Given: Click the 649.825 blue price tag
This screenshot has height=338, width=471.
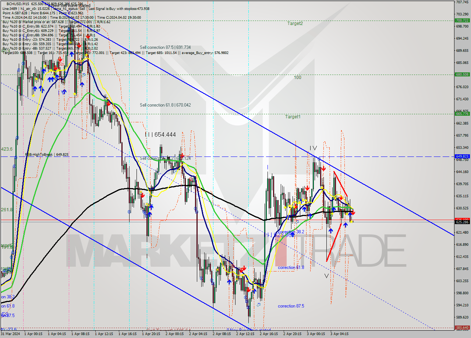Looking at the screenshot, I should [462, 156].
